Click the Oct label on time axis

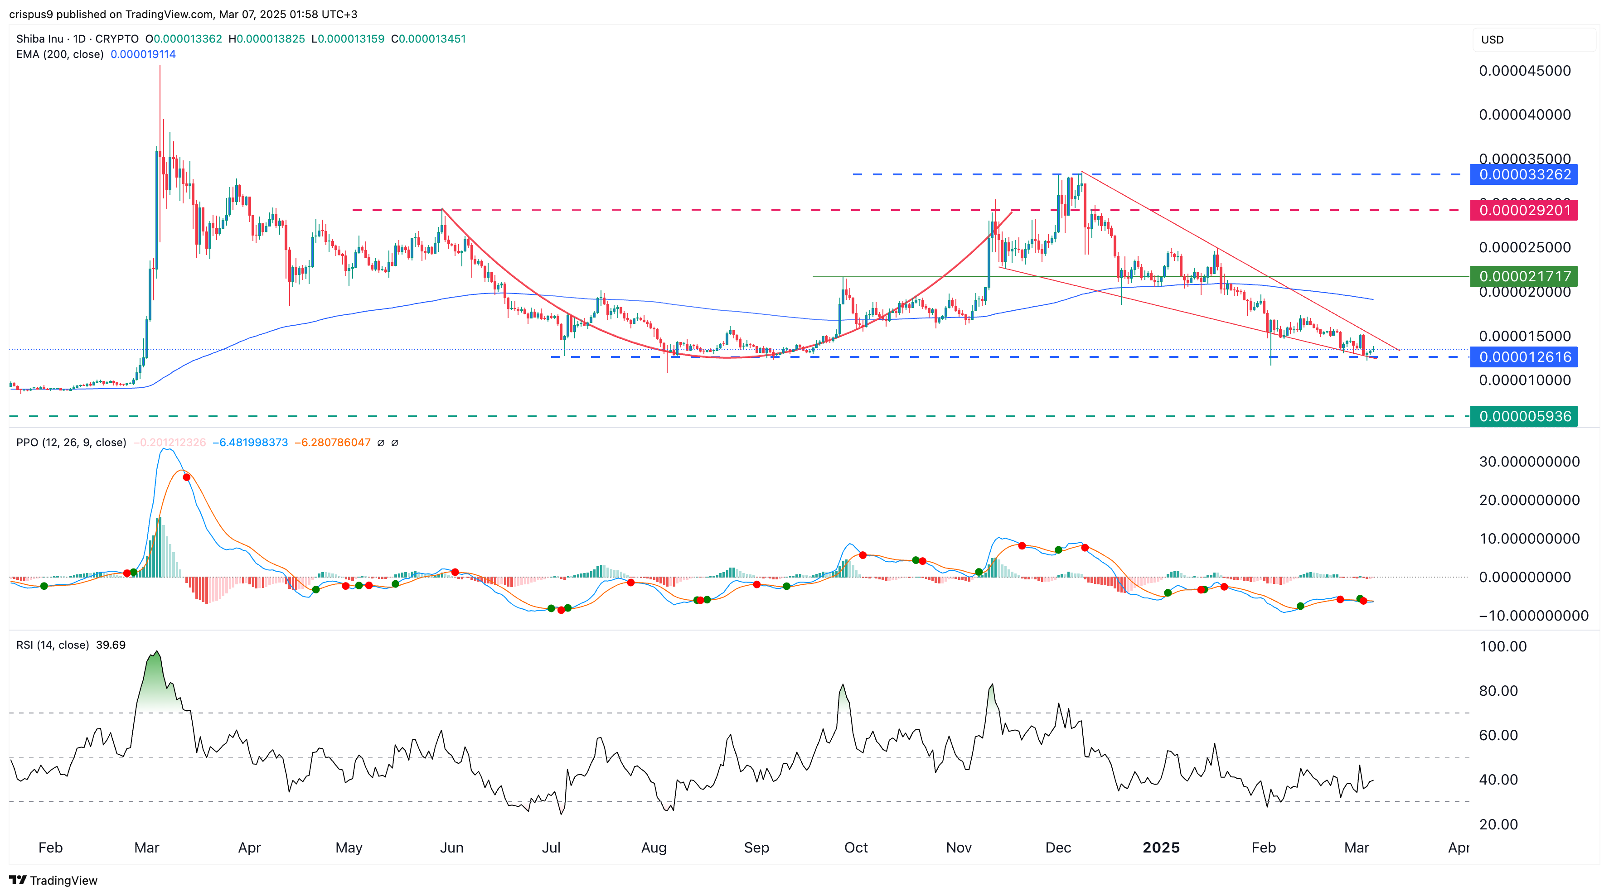pyautogui.click(x=856, y=848)
